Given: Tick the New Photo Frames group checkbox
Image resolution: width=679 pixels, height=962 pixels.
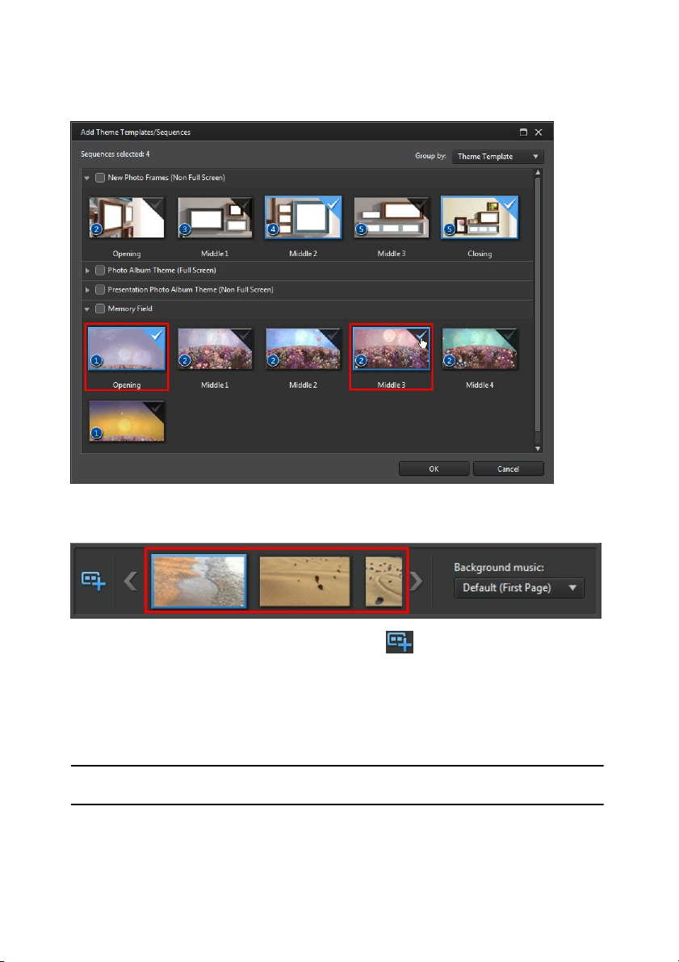Looking at the screenshot, I should click(100, 178).
